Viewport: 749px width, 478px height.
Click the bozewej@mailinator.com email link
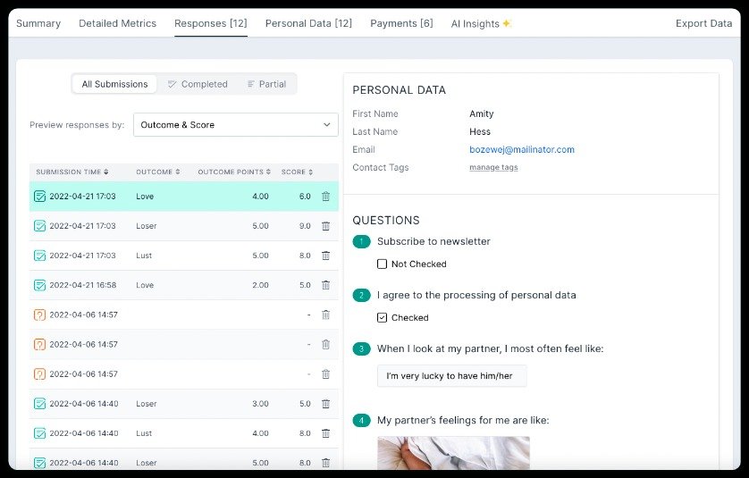[522, 150]
